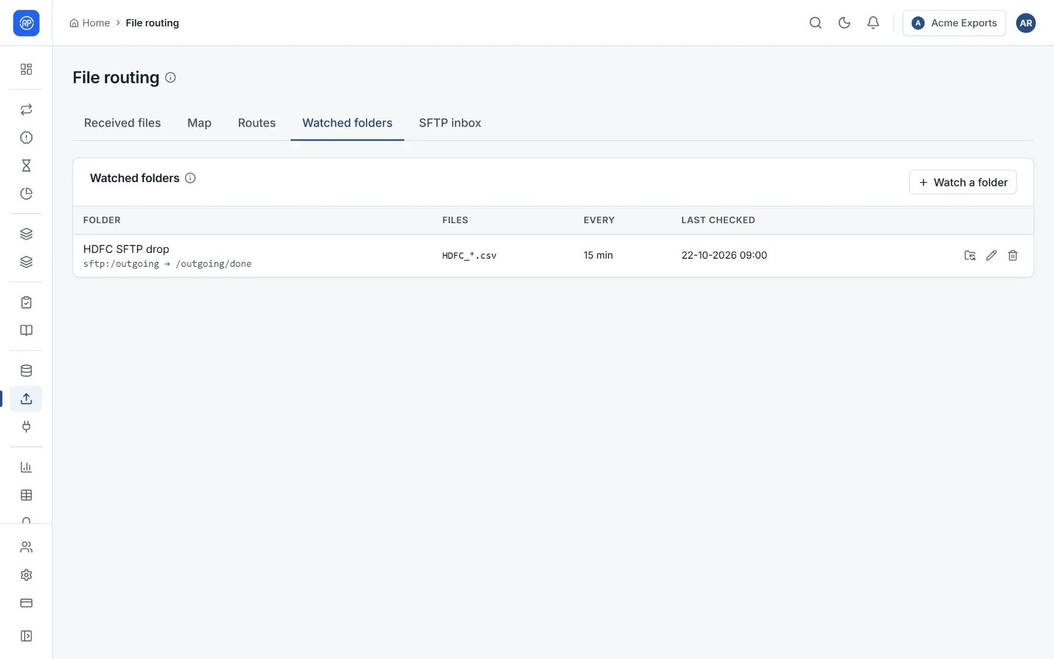The height and width of the screenshot is (659, 1054).
Task: Click the HDFC_*.csv file pattern cell
Action: tap(469, 255)
